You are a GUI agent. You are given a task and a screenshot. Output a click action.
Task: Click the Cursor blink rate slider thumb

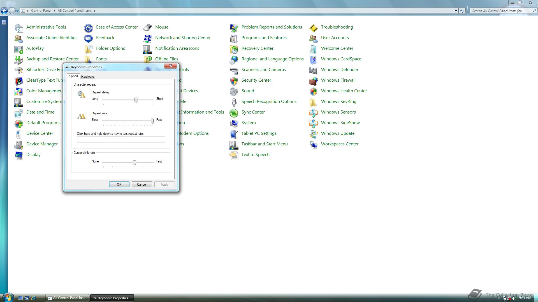tap(134, 162)
